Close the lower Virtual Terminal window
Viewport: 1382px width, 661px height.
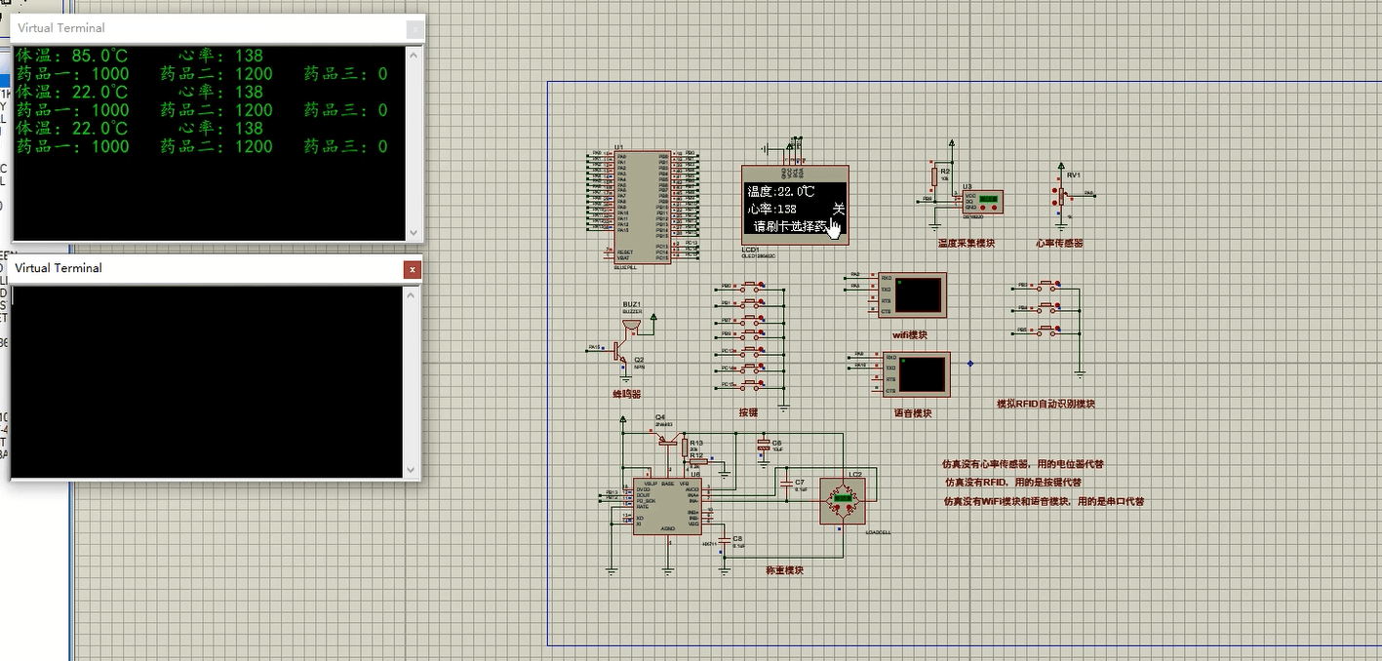click(x=413, y=269)
